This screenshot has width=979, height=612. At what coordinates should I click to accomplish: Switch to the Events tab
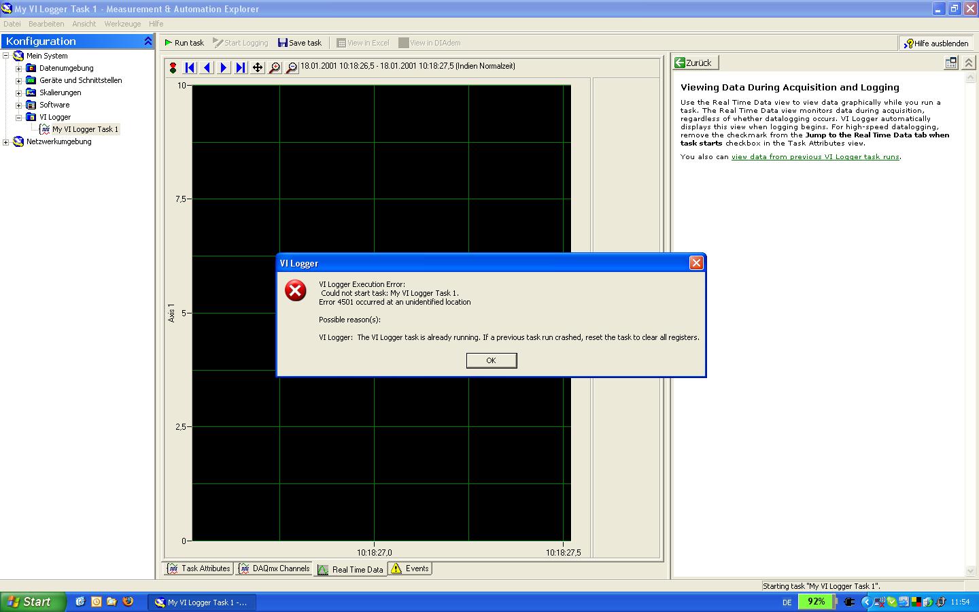tap(410, 568)
